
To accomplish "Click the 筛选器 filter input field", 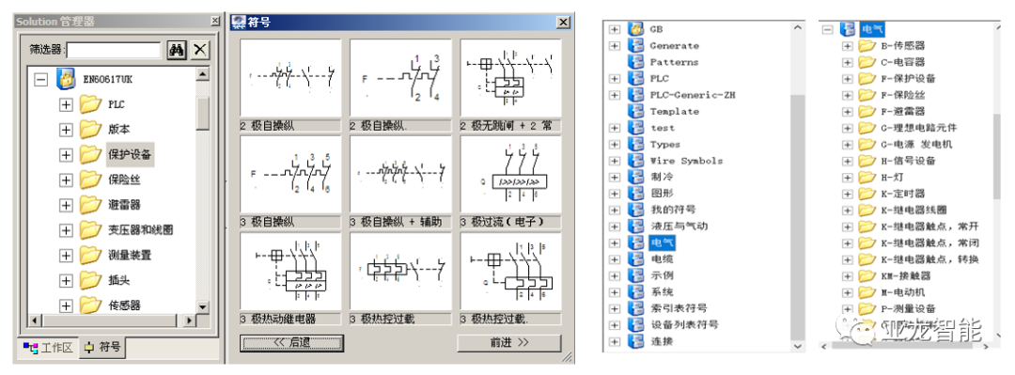I will click(114, 50).
